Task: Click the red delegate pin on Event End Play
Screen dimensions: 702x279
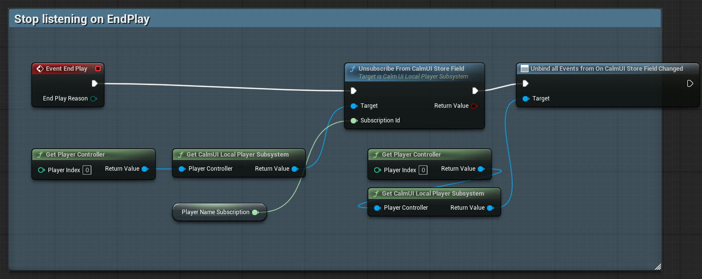Action: click(x=98, y=69)
